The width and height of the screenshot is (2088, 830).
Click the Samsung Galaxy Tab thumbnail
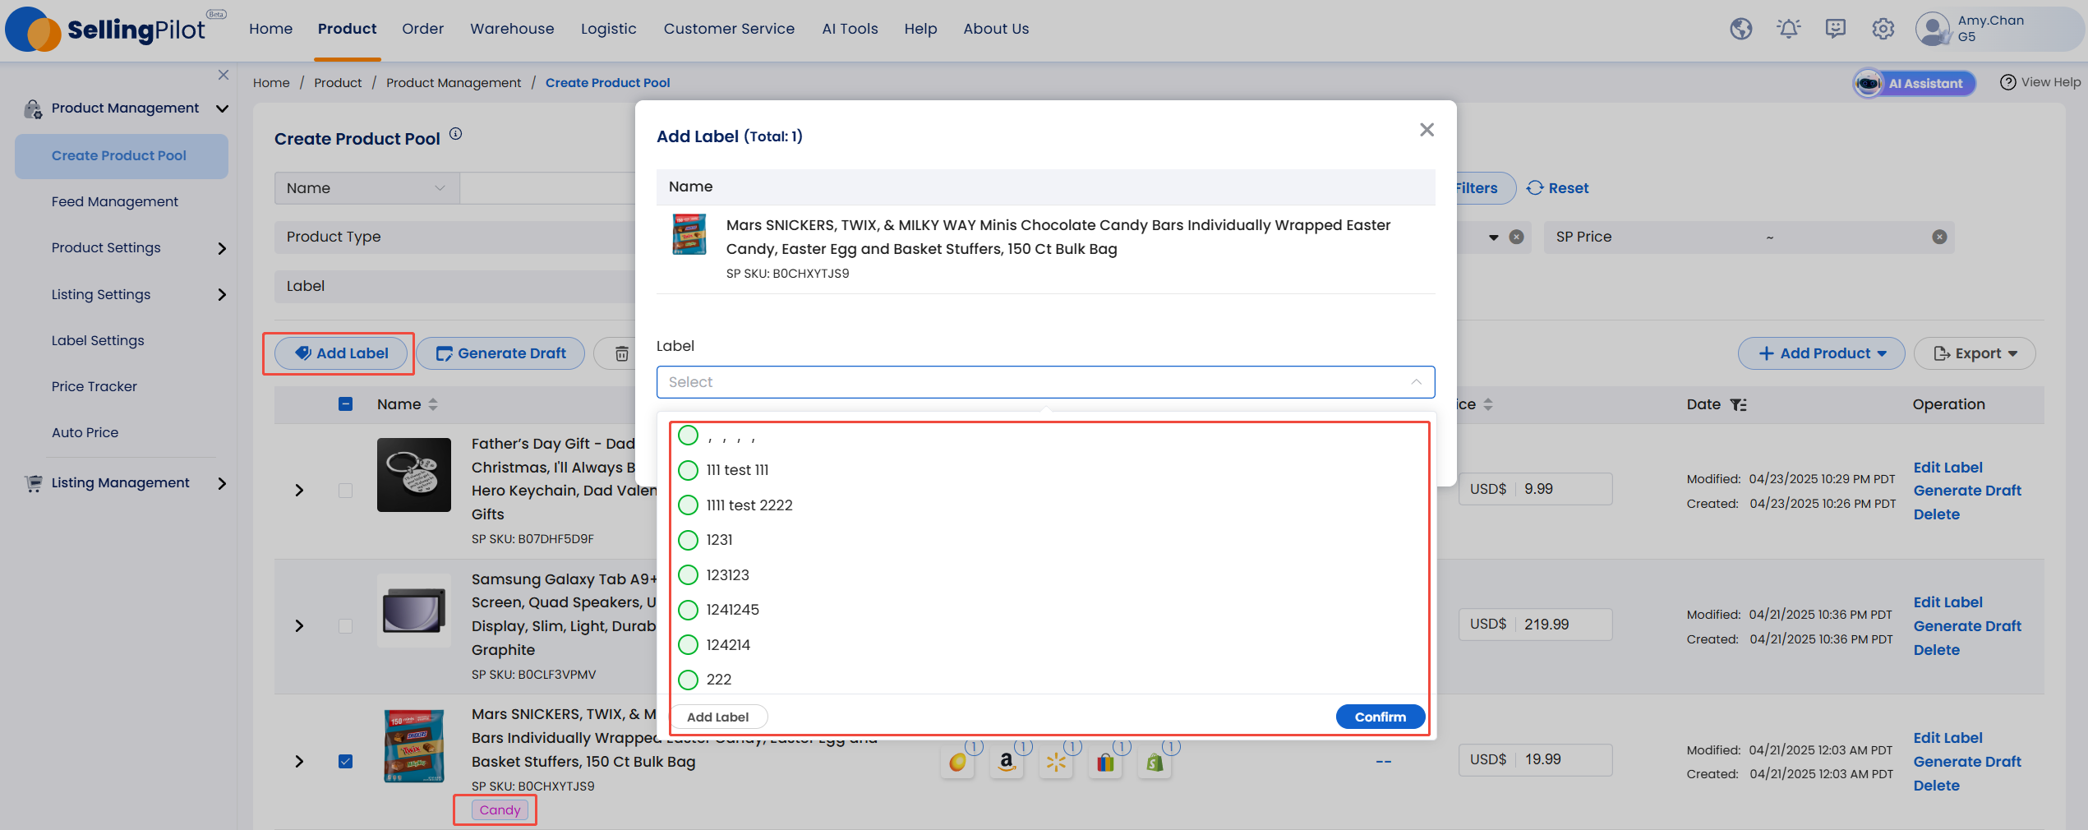pyautogui.click(x=414, y=611)
